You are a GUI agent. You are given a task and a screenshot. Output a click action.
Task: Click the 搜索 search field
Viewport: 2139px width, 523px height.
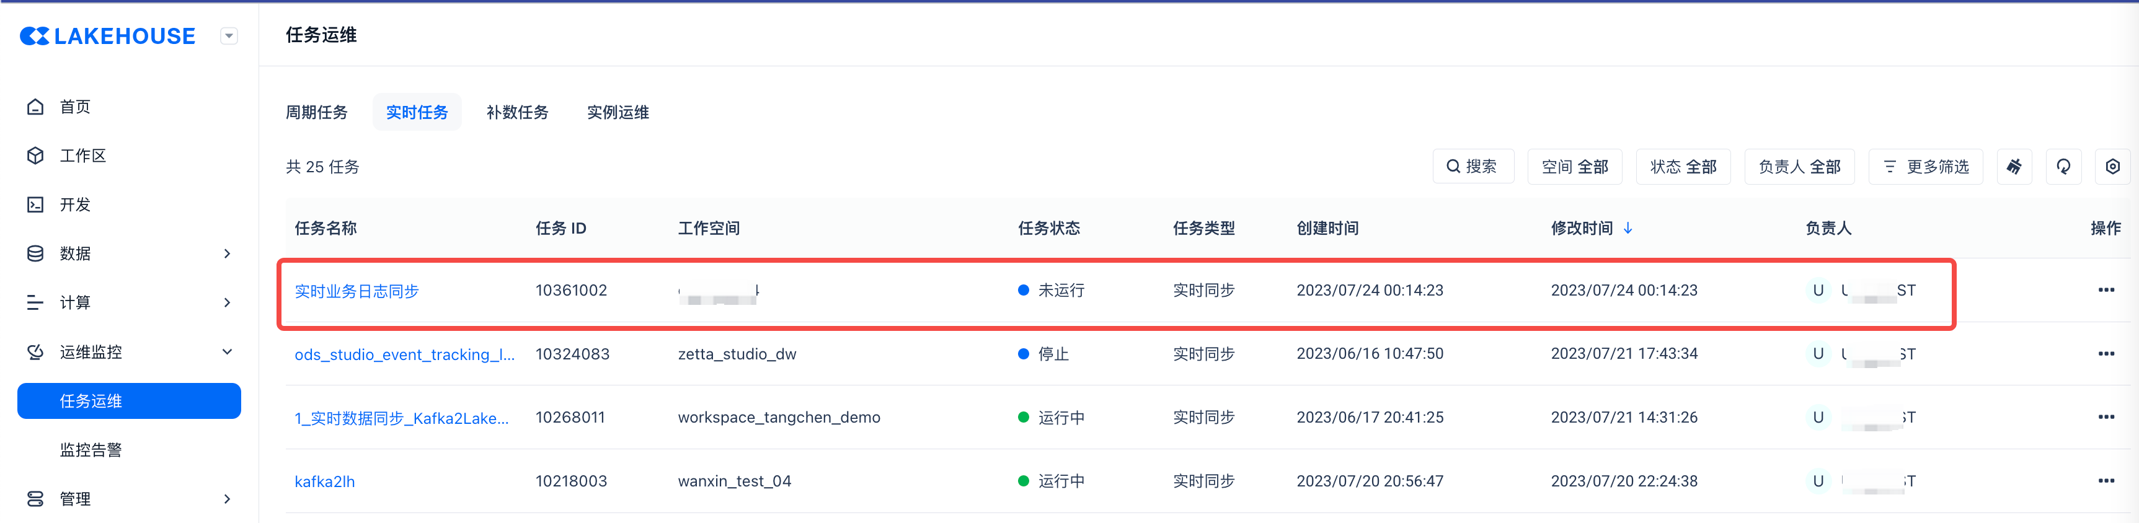1472,167
